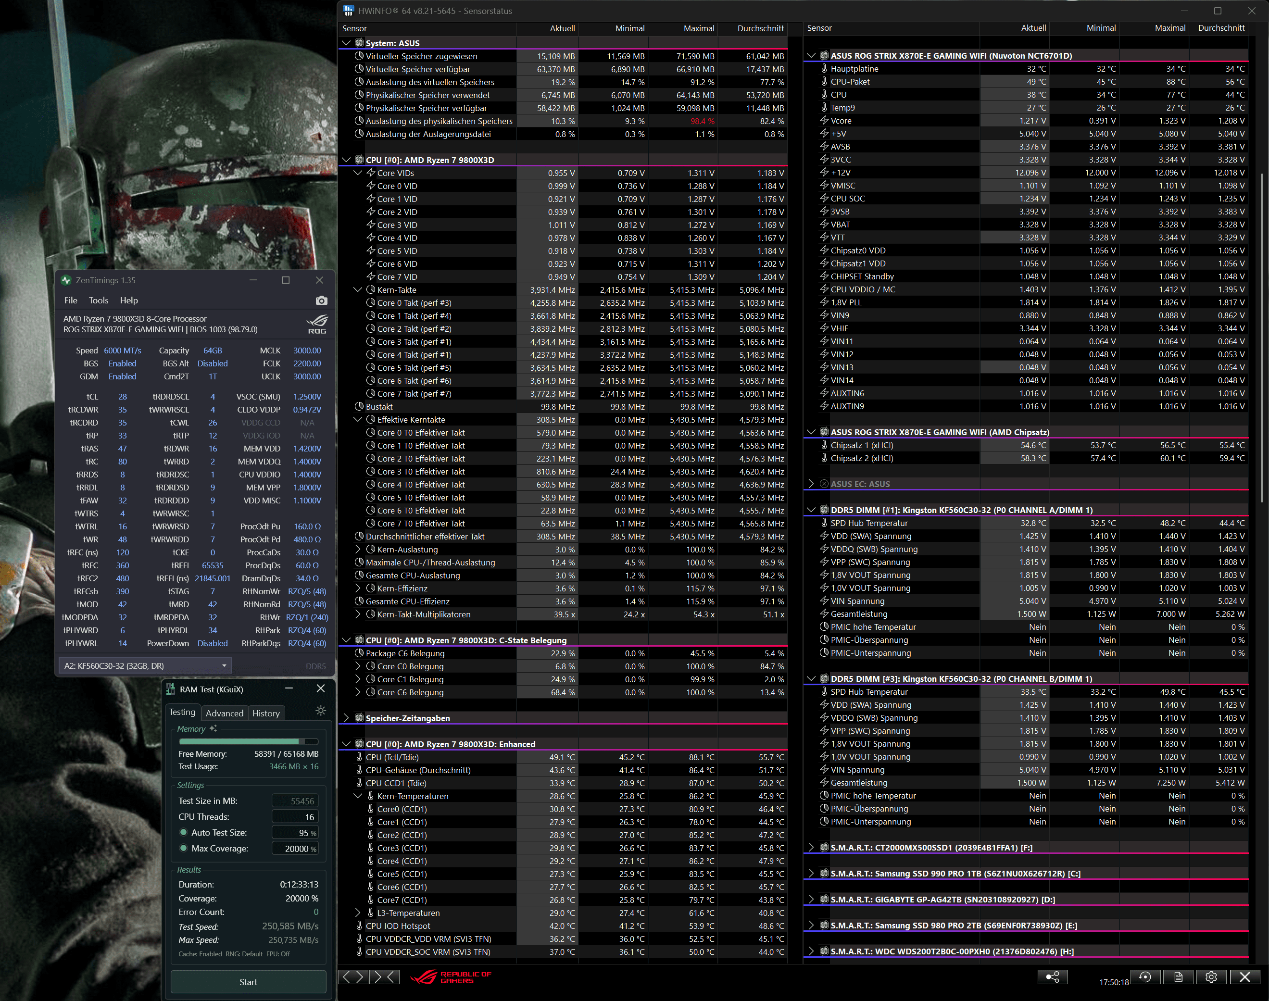Switch to the Advanced tab in RAM Test

(x=225, y=713)
